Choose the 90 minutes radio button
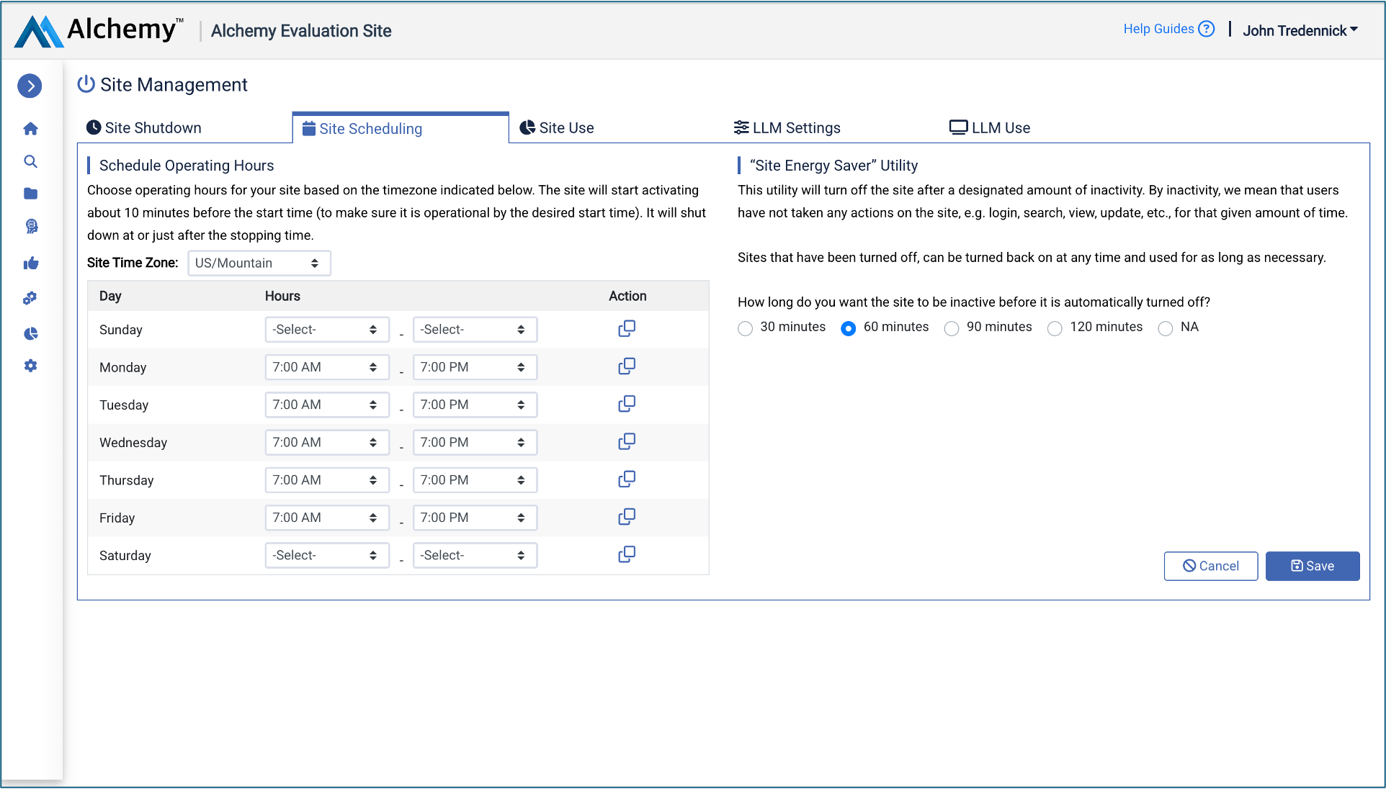The width and height of the screenshot is (1386, 789). (952, 328)
